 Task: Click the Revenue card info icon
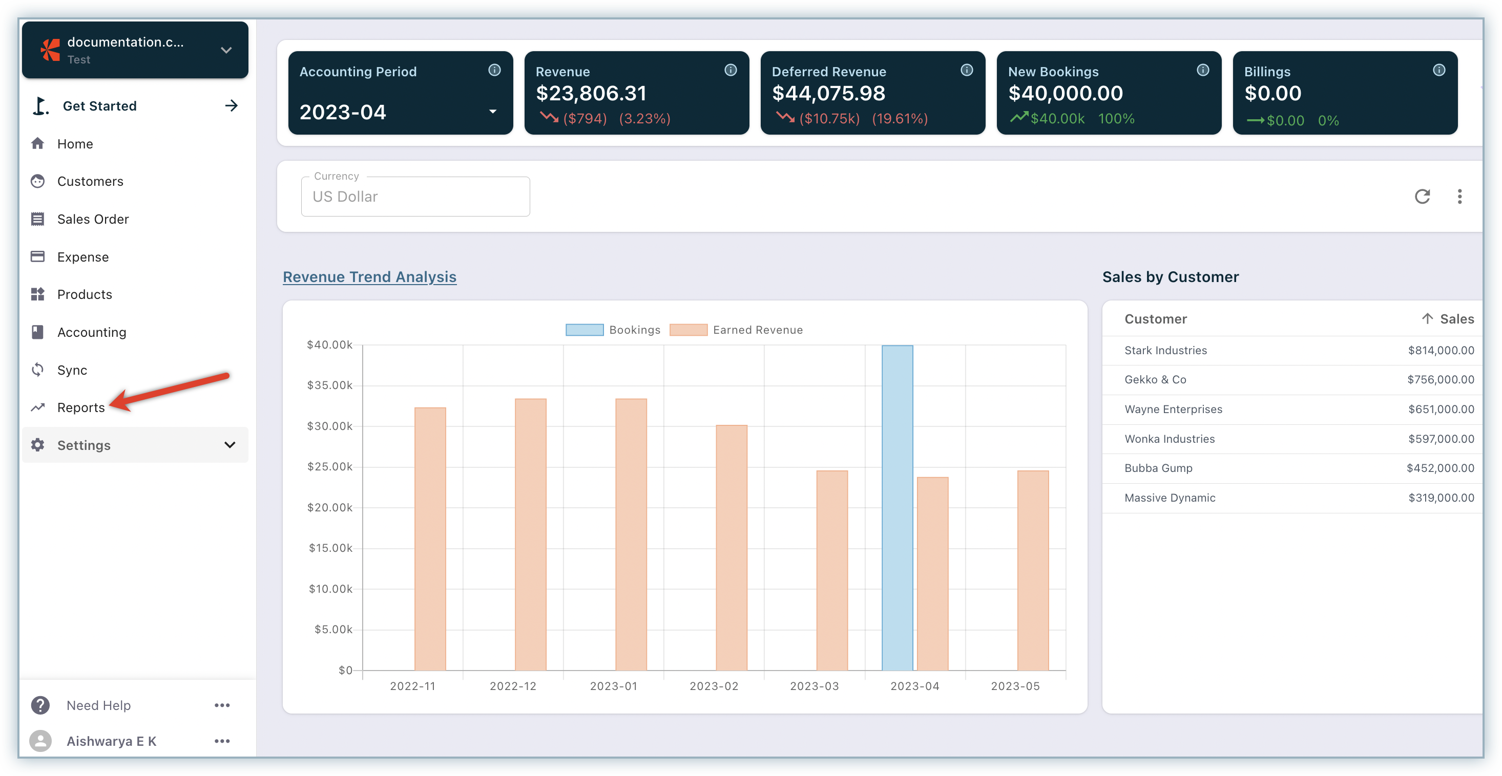pyautogui.click(x=730, y=71)
